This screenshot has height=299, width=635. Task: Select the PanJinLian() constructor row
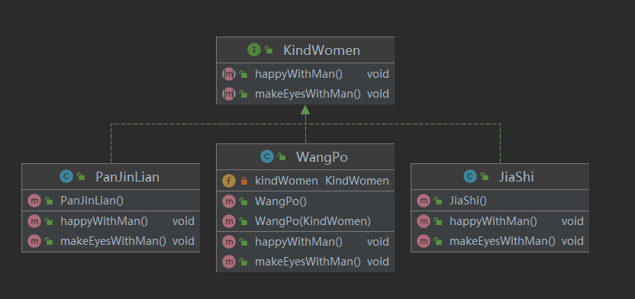tap(111, 201)
